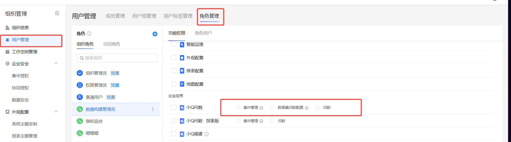Select the 角色管理 tab
Image resolution: width=511 pixels, height=142 pixels.
(209, 16)
